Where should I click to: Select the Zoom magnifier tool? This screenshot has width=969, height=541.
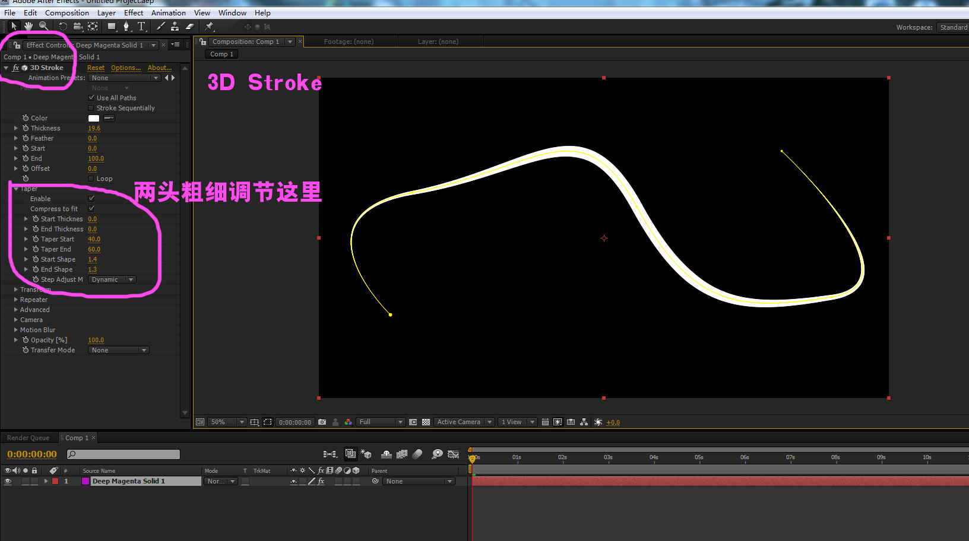(x=43, y=26)
